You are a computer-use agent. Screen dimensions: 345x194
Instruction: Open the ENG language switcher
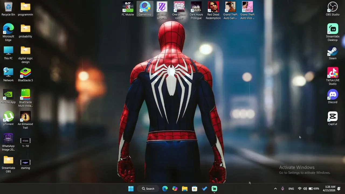[x=291, y=189]
